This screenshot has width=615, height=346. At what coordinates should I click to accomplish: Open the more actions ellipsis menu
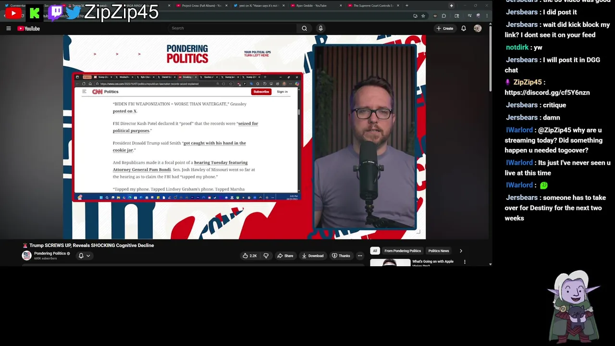(x=360, y=256)
